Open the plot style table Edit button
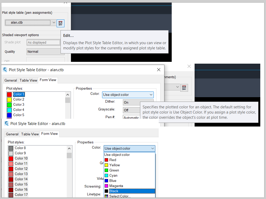This screenshot has height=199, width=266. [60, 23]
